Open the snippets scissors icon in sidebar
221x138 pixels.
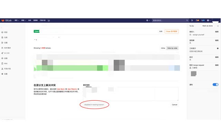(x=2, y=69)
